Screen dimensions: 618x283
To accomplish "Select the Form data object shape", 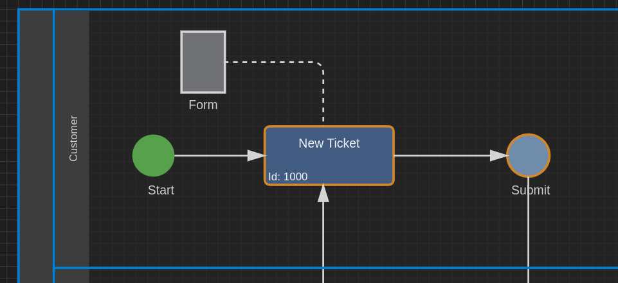I will click(x=203, y=62).
